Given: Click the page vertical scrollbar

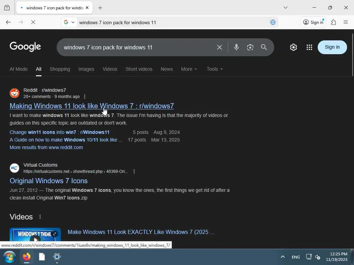Looking at the screenshot, I should click(x=352, y=55).
